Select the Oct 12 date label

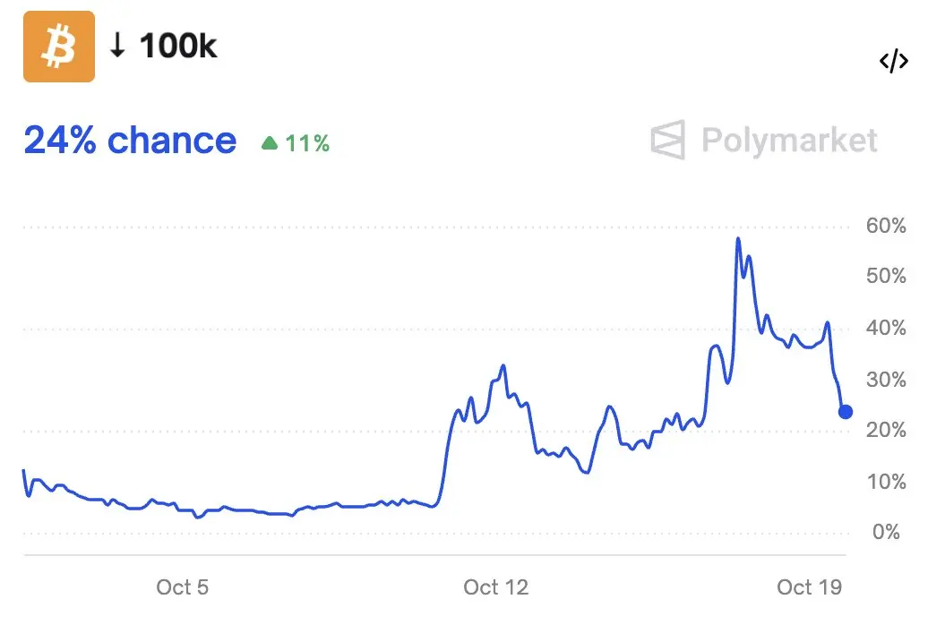(x=496, y=587)
